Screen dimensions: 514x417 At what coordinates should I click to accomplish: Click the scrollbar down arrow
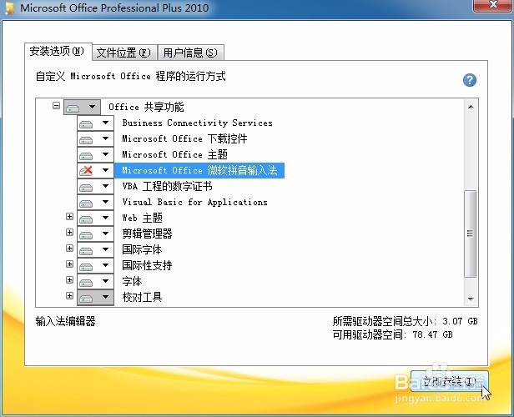[x=471, y=299]
